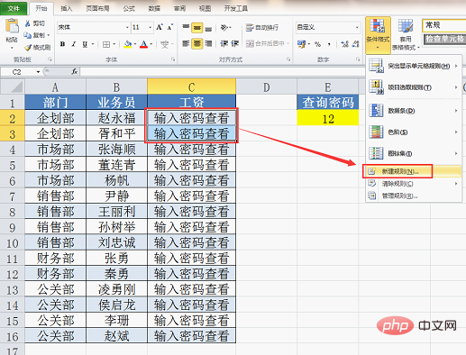
Task: Select the Format Painter brush
Action: [x=28, y=48]
